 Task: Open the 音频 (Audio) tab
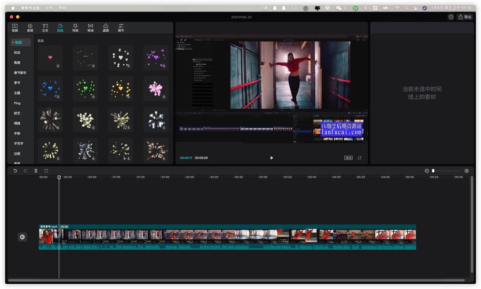click(x=30, y=28)
